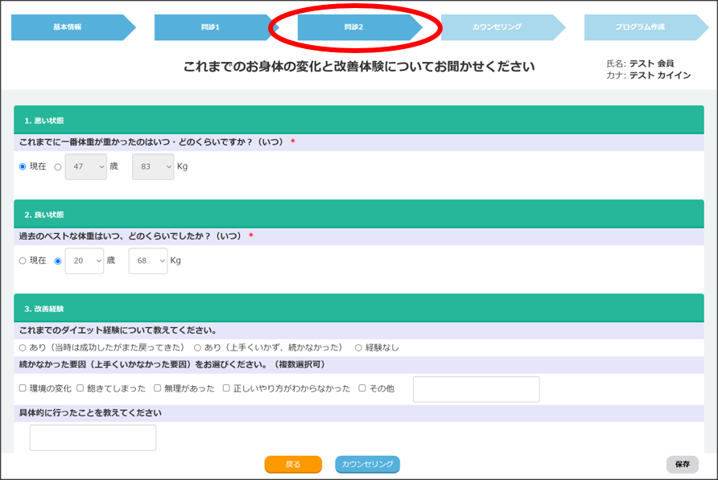The height and width of the screenshot is (480, 718).
Task: Go to the 基本情報 step tab
Action: pyautogui.click(x=68, y=27)
